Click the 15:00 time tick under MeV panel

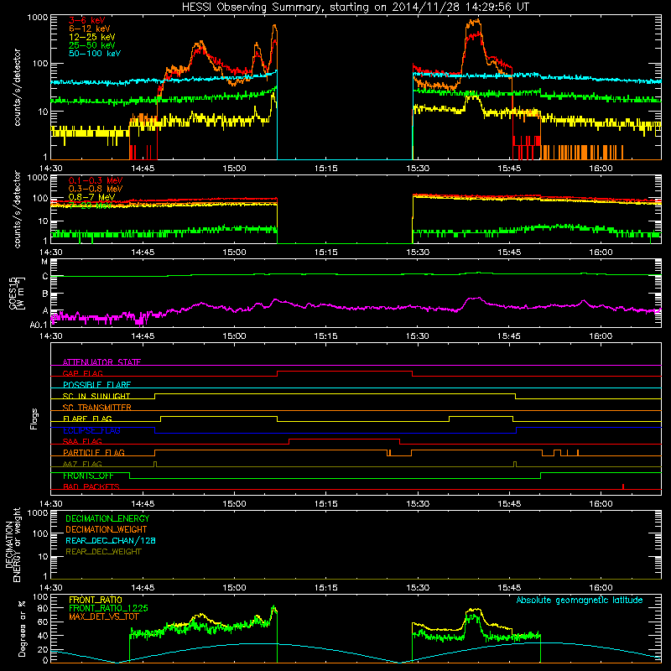pyautogui.click(x=234, y=252)
